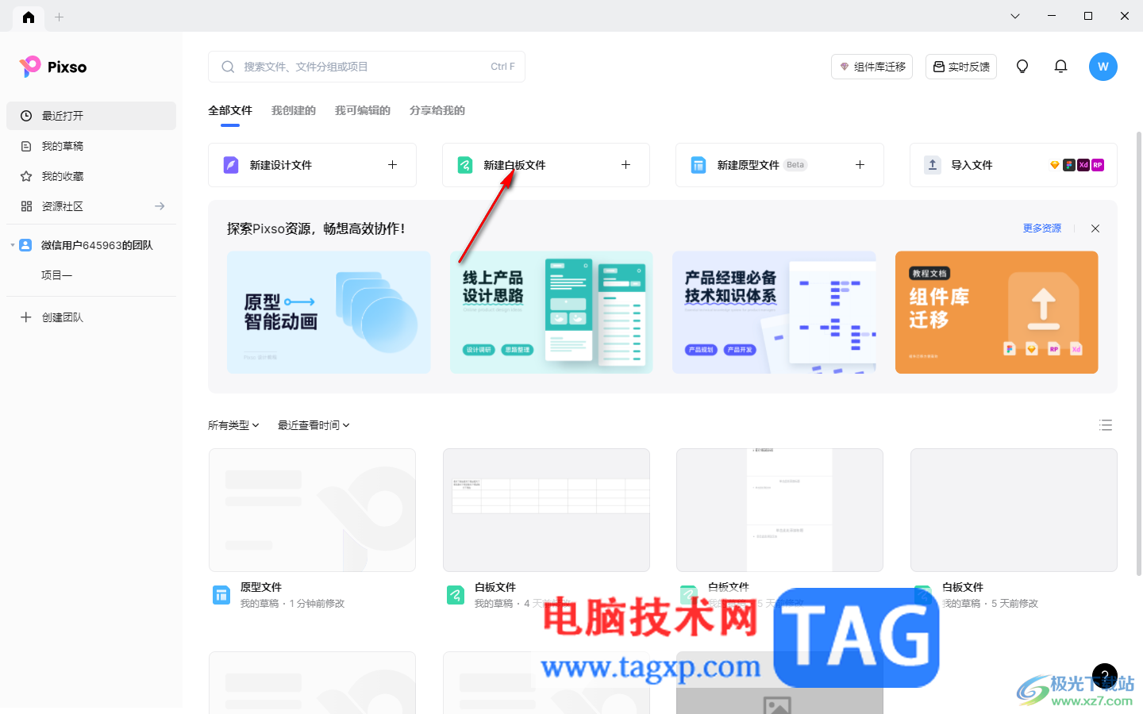Switch to 分享给我的 tab
This screenshot has width=1143, height=714.
[x=437, y=111]
